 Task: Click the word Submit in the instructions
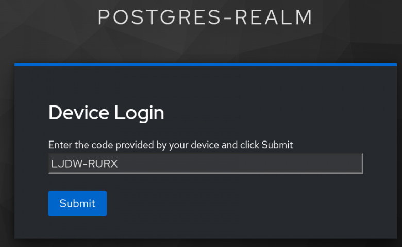[277, 145]
